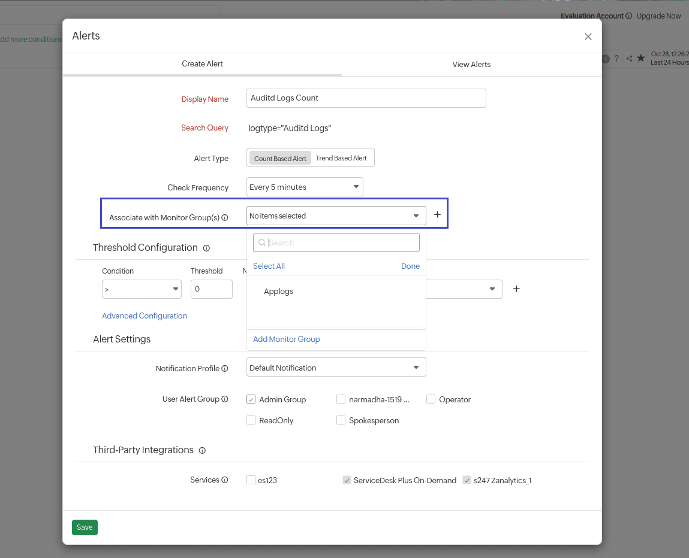This screenshot has width=689, height=558.
Task: Click the plus icon beside the monitor group dropdown
Action: pos(437,214)
